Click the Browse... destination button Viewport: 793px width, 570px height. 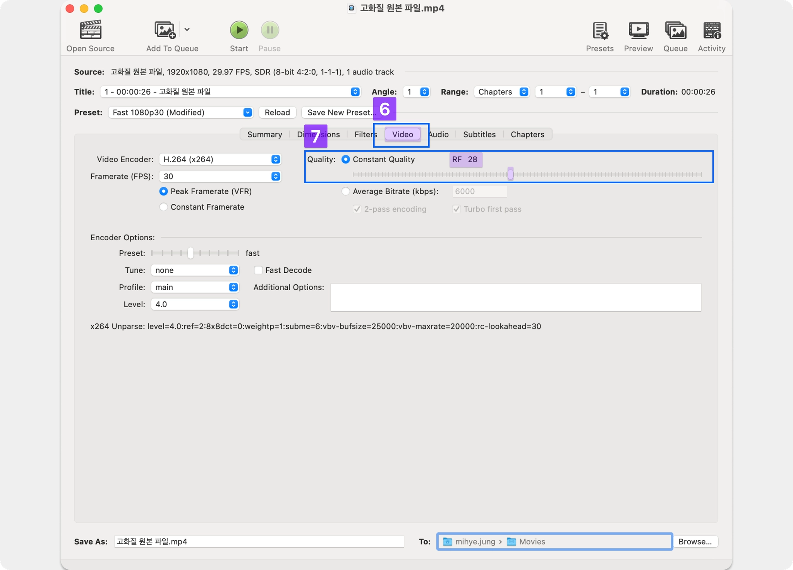[695, 541]
